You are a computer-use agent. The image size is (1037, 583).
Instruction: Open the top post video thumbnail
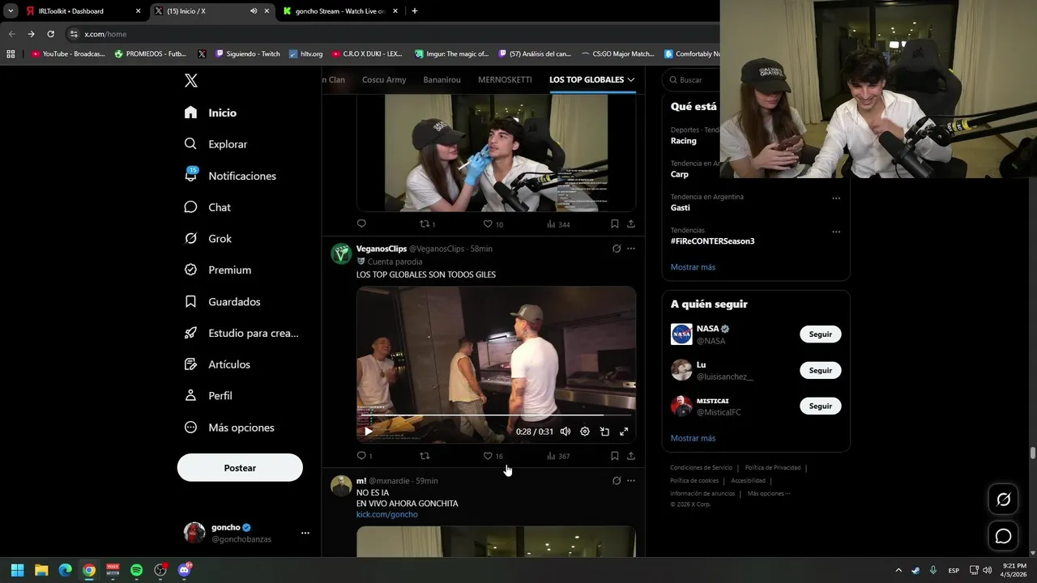tap(496, 152)
